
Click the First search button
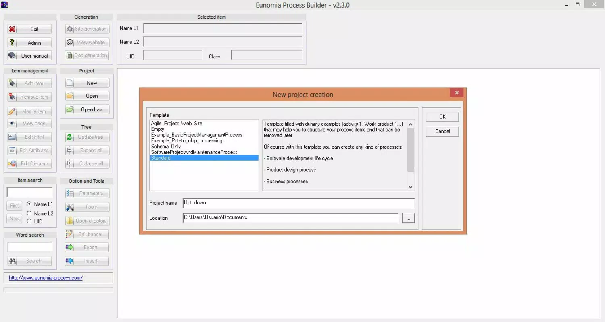(x=15, y=206)
